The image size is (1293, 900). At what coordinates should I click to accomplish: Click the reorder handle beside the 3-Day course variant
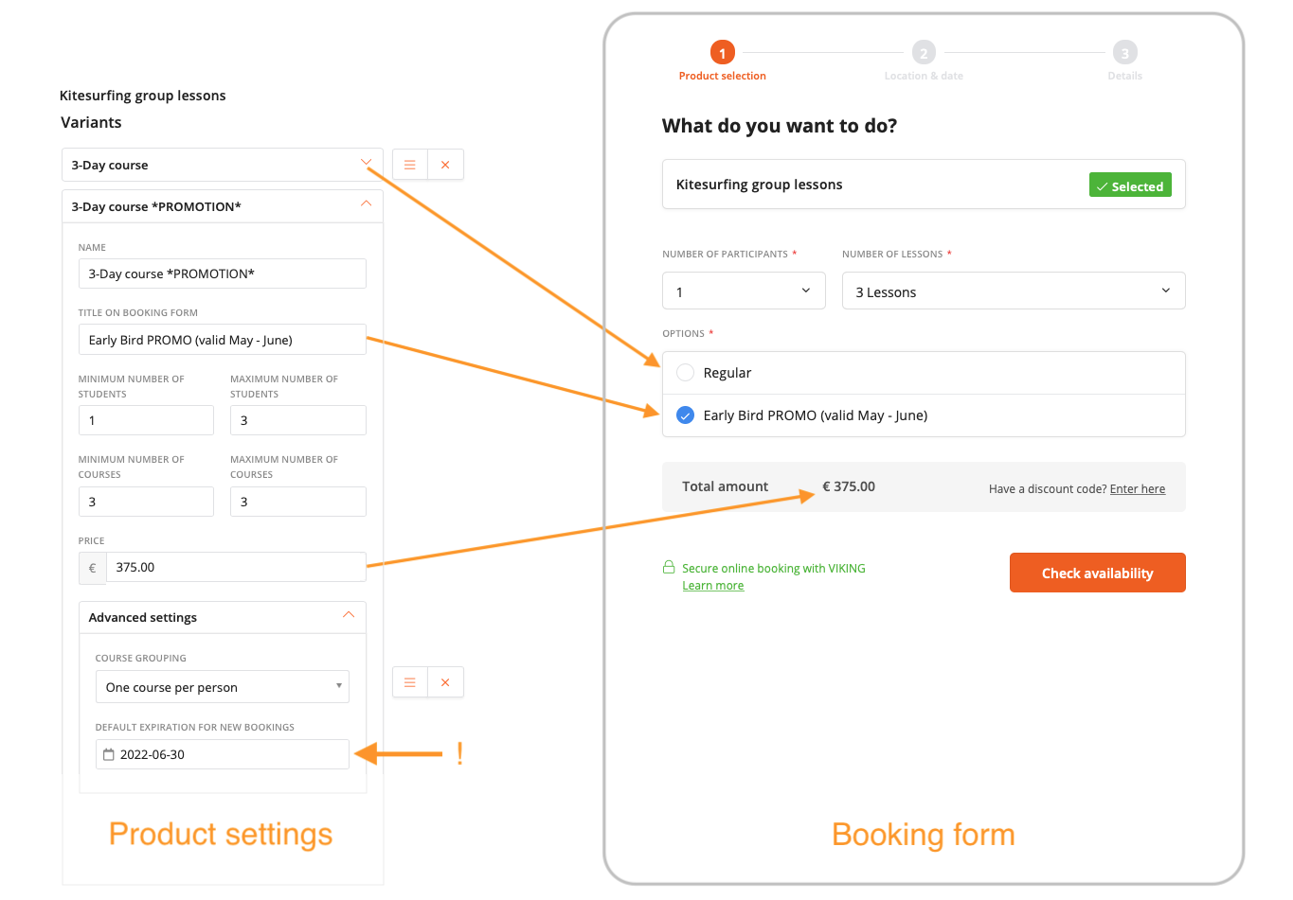point(409,164)
